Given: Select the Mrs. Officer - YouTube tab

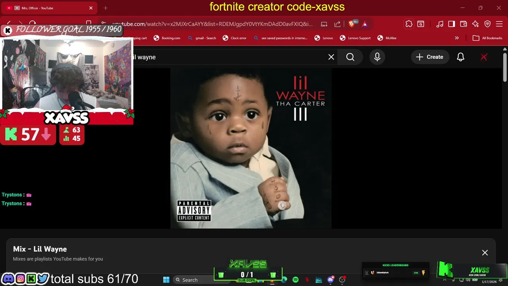Looking at the screenshot, I should point(50,8).
